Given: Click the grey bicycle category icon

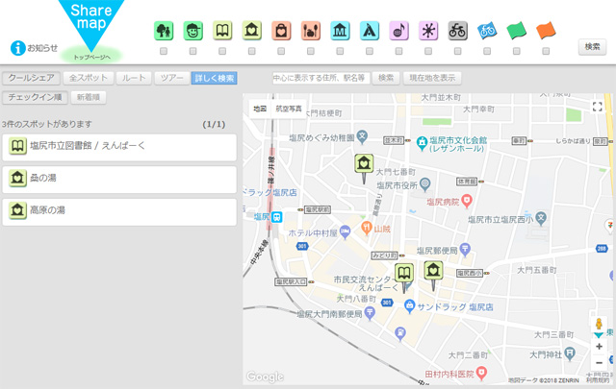Looking at the screenshot, I should 457,31.
